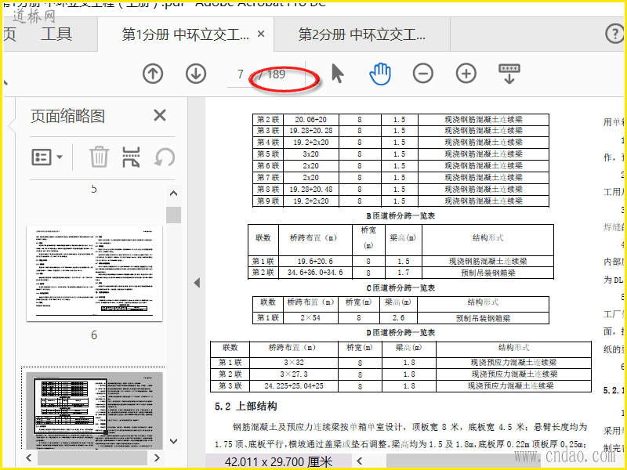627x470 pixels.
Task: Go to next page with down arrow
Action: click(x=196, y=74)
